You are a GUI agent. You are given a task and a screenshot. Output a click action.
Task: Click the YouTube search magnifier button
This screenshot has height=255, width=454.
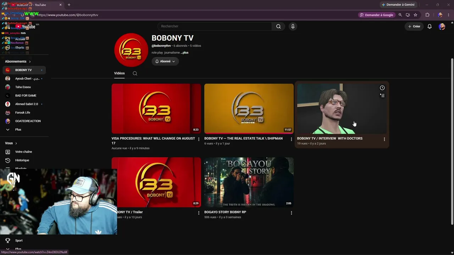point(278,26)
